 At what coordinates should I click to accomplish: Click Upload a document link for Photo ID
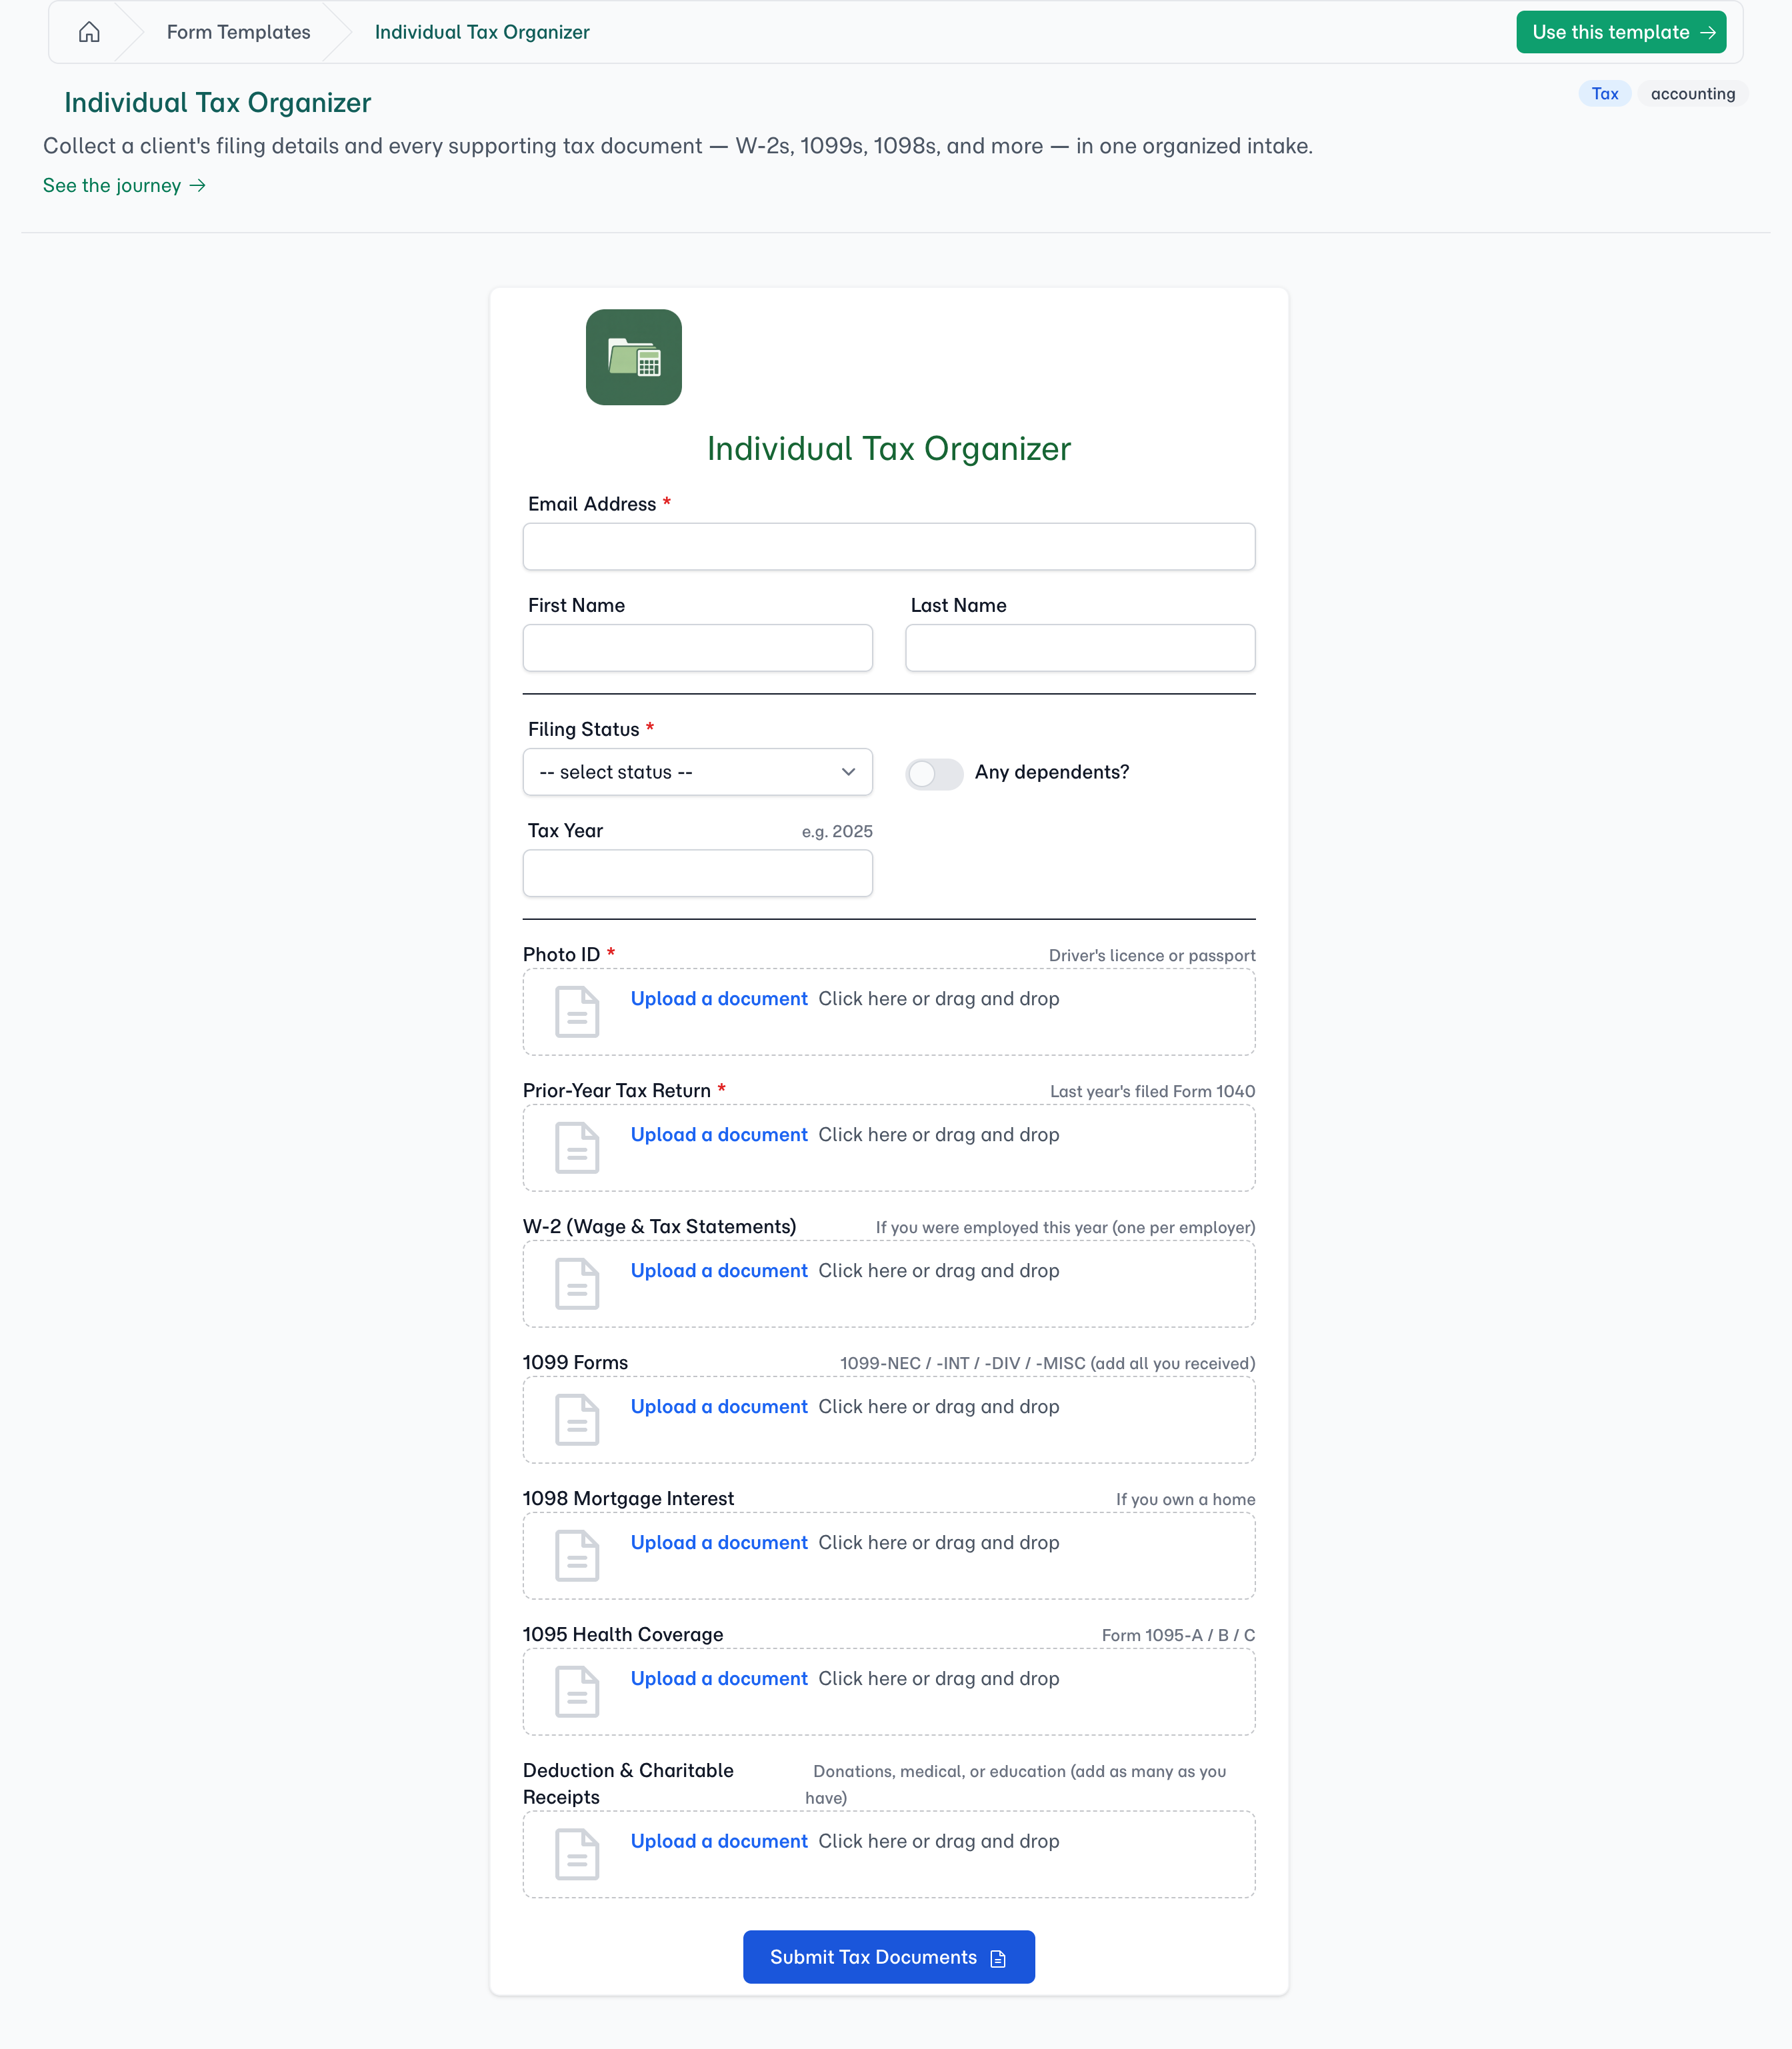718,998
